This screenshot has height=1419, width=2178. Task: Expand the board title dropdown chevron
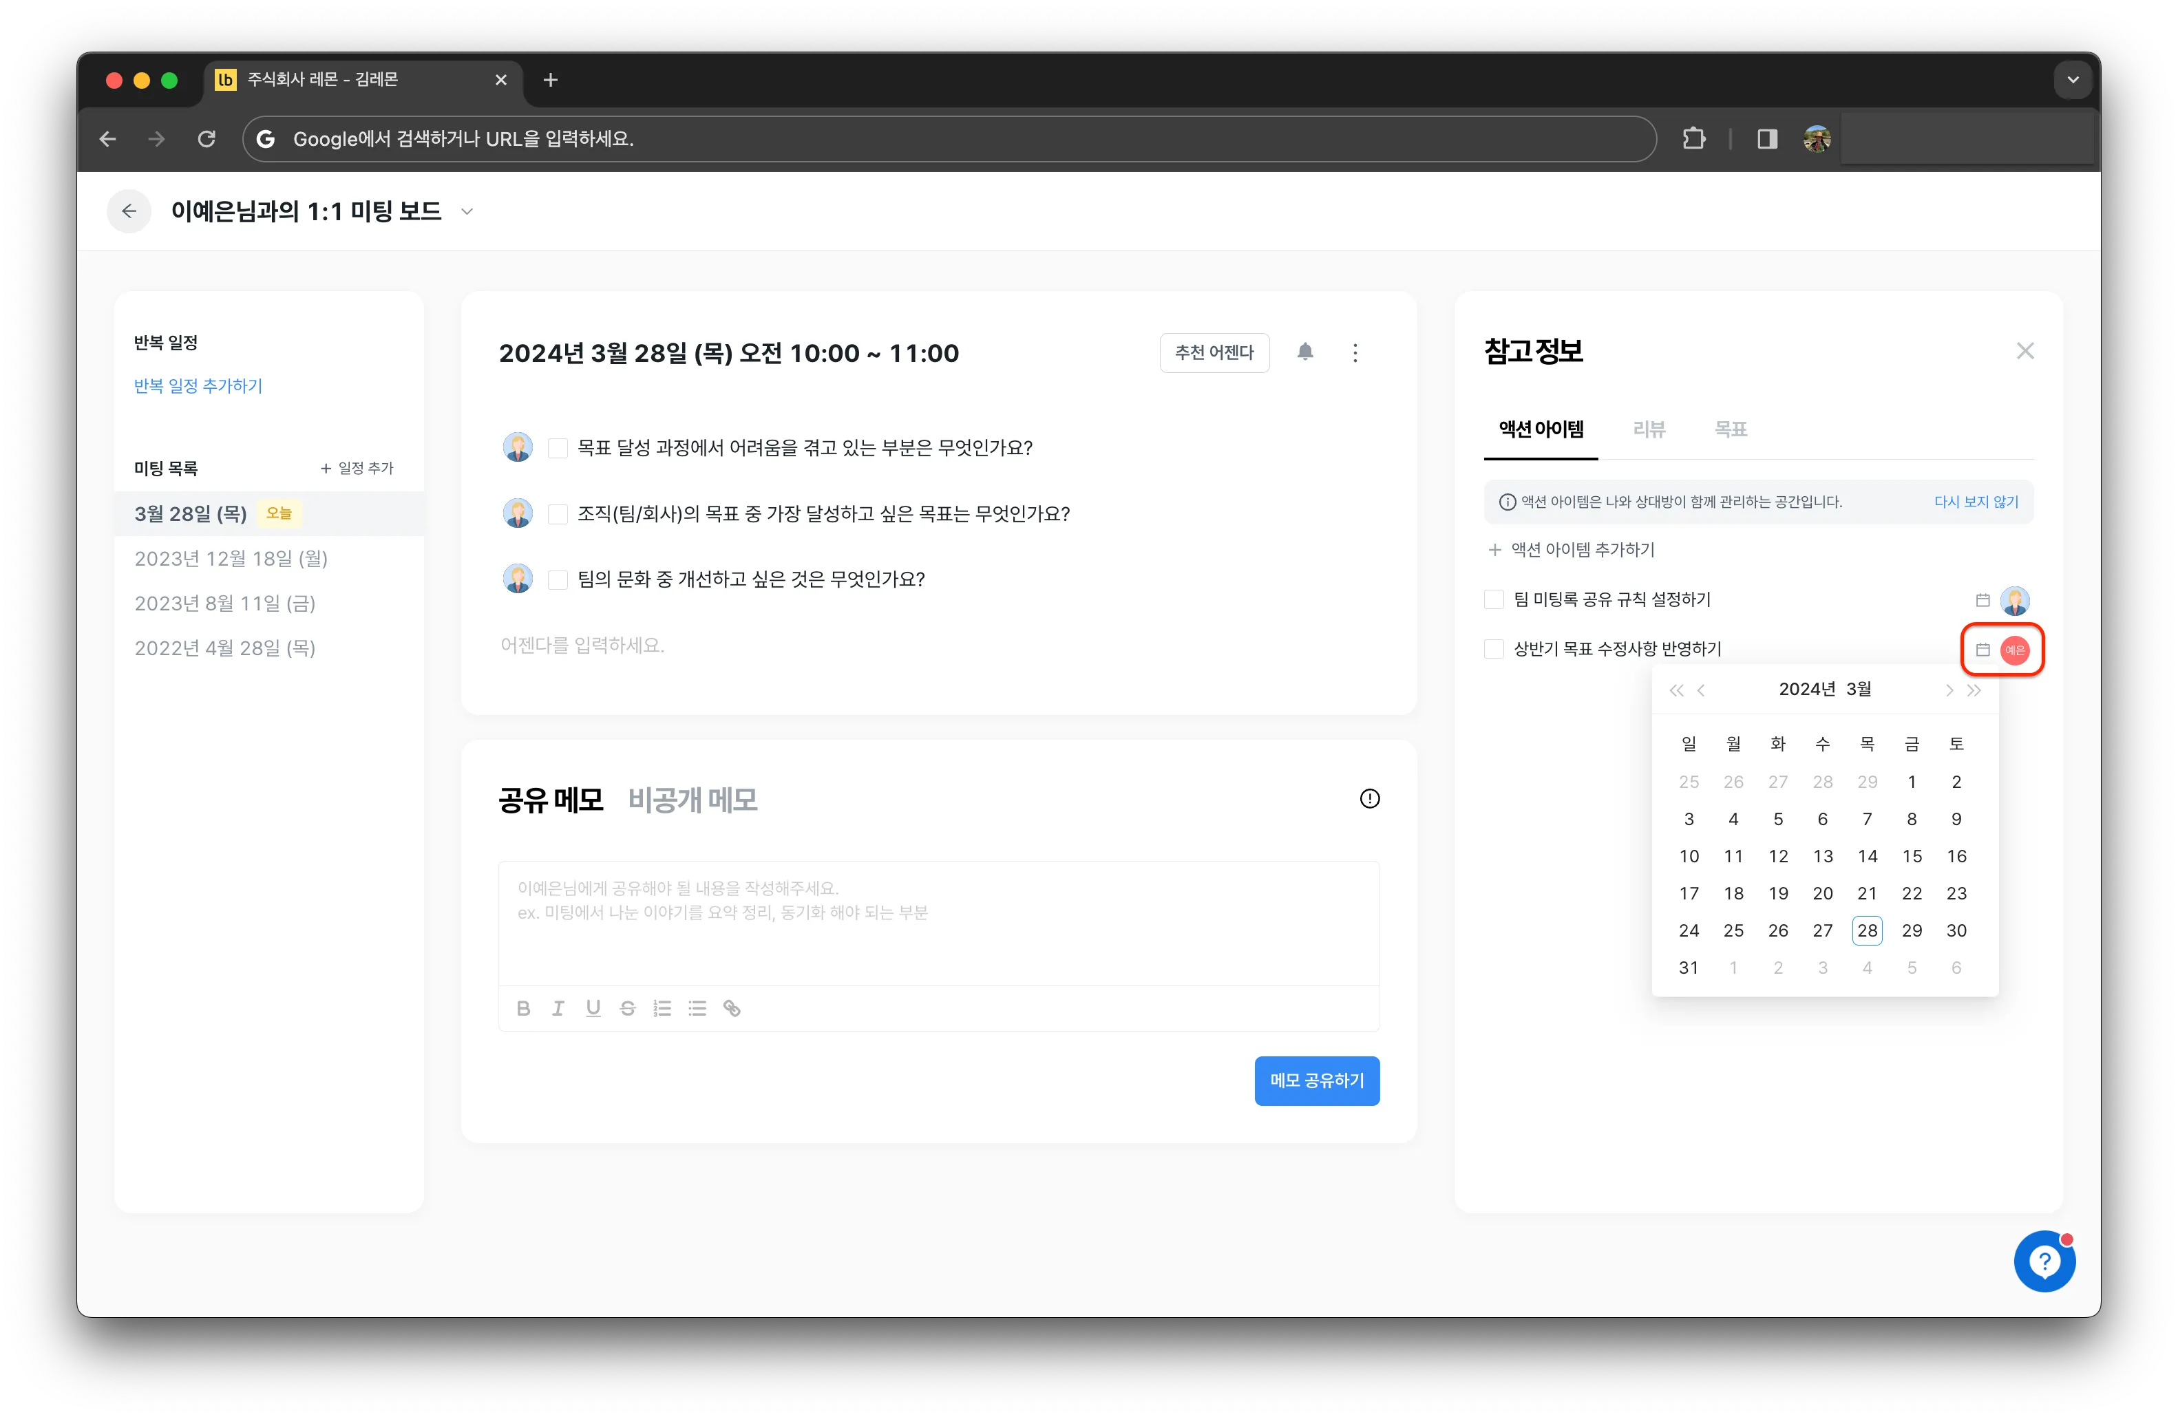tap(467, 211)
